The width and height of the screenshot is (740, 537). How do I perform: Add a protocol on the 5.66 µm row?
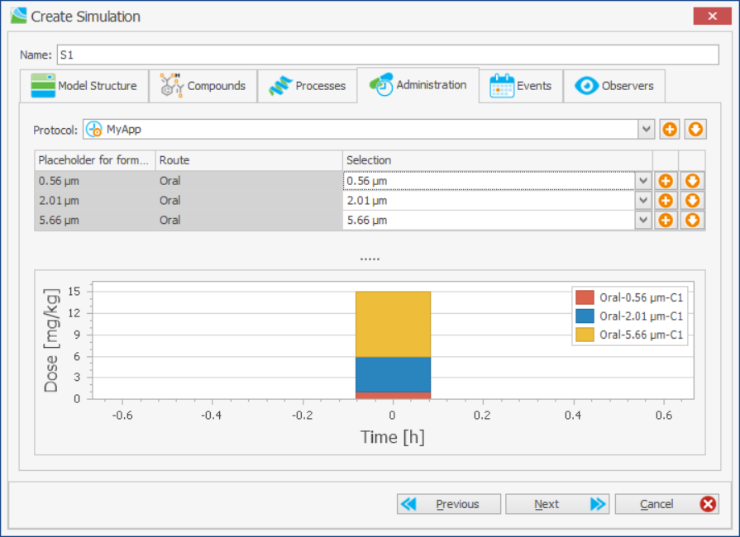(x=666, y=220)
